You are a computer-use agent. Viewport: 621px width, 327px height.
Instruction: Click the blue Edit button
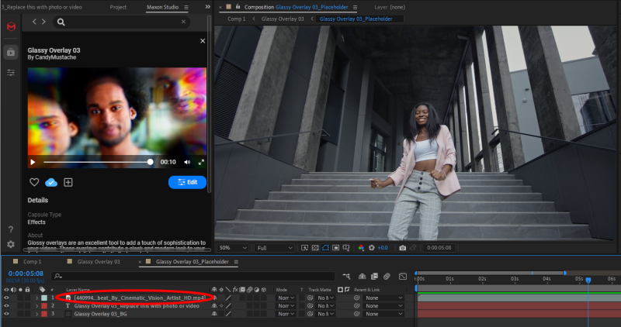point(187,182)
